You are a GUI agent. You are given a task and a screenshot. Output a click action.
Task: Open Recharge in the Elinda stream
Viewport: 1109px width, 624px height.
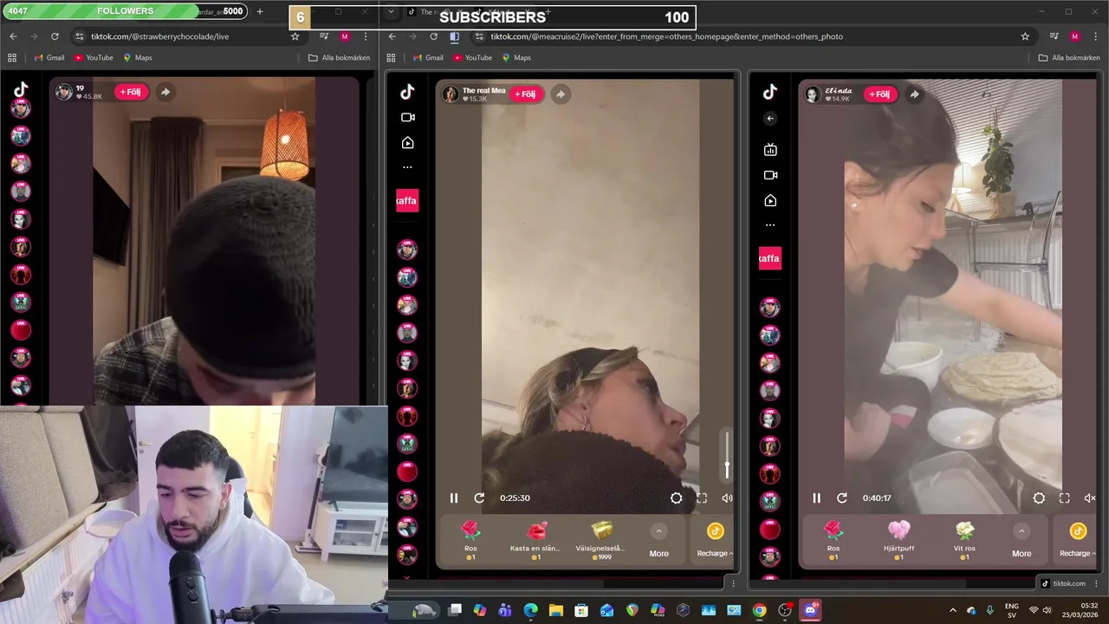[x=1078, y=541]
